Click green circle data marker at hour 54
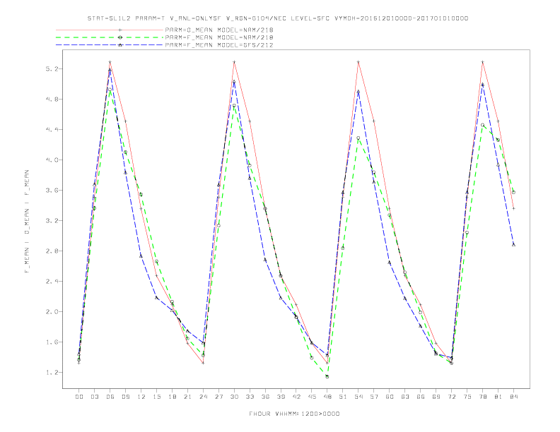560x432 pixels. (358, 138)
